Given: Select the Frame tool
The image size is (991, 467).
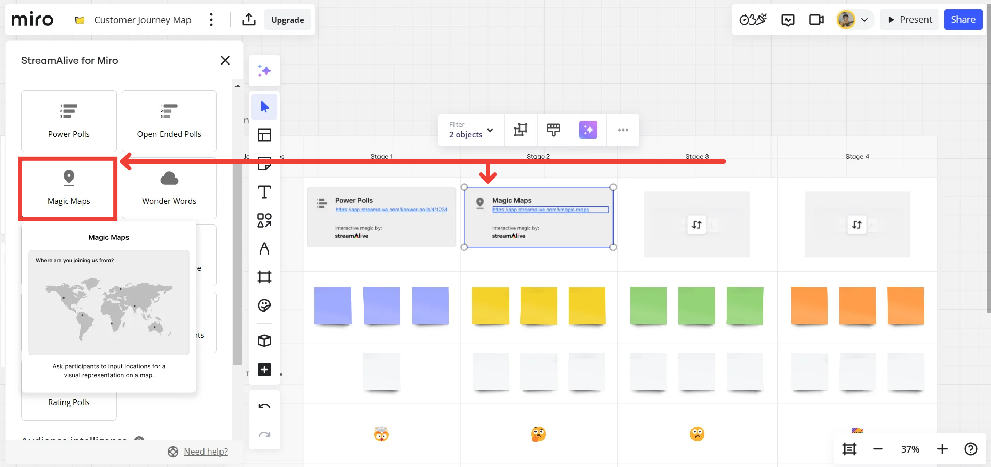Looking at the screenshot, I should coord(264,277).
